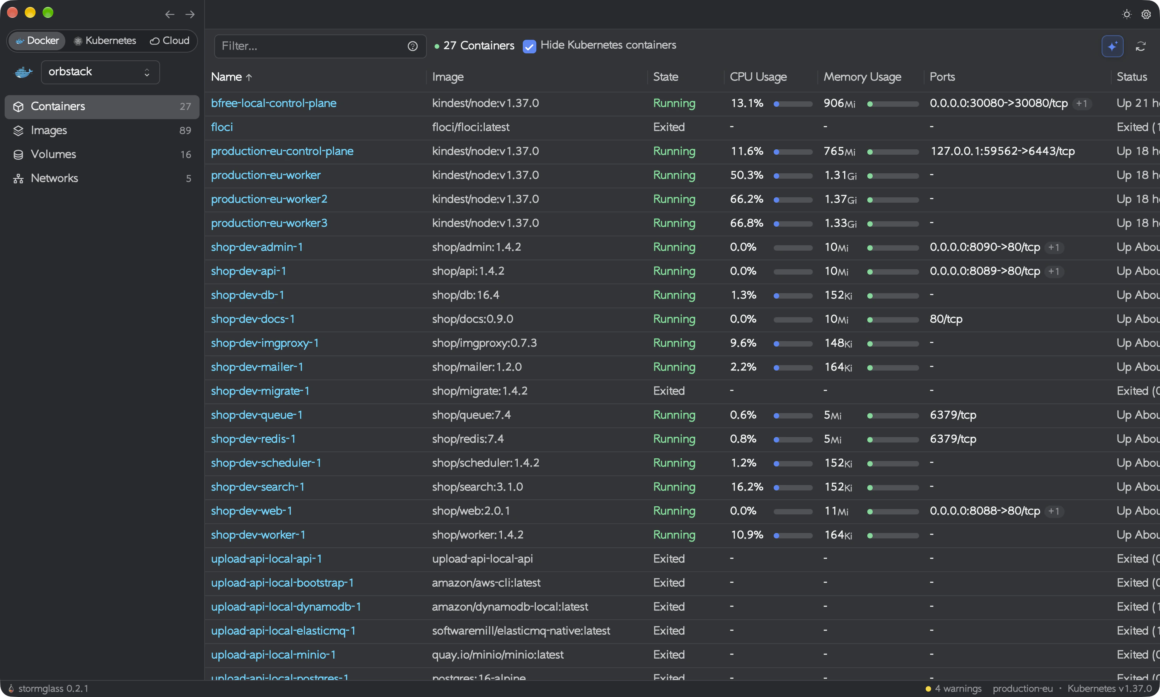Click the Name column sort arrow
The width and height of the screenshot is (1160, 697).
point(249,77)
